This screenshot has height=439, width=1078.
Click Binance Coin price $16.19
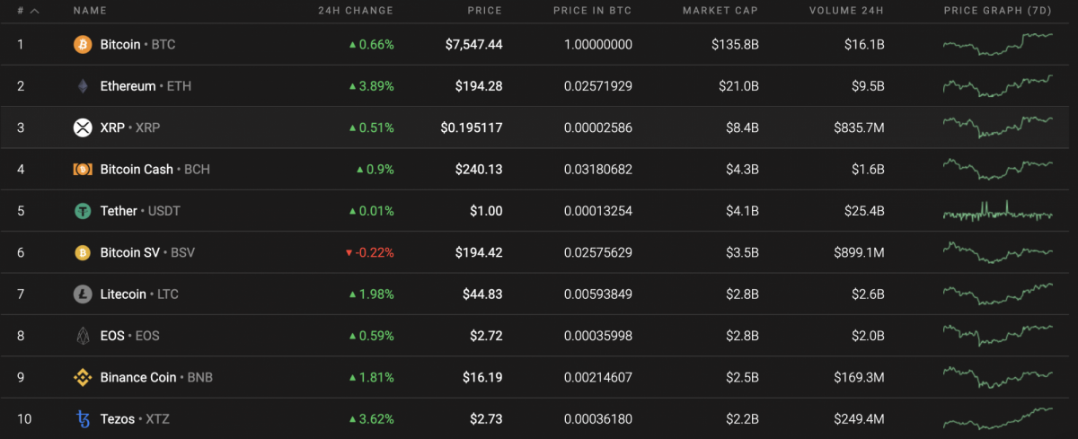(482, 377)
